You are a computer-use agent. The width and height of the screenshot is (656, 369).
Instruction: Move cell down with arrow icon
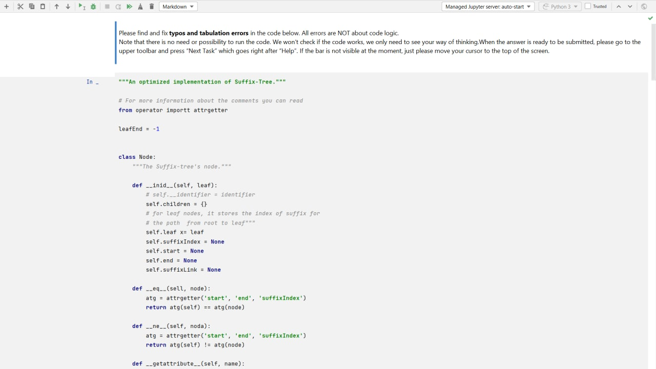click(68, 7)
